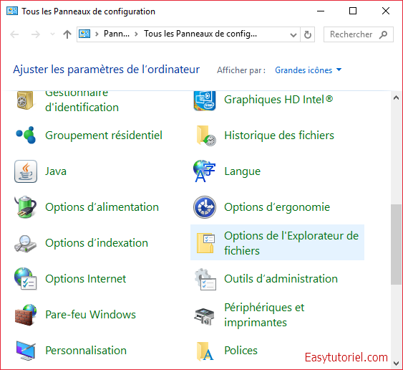Open the Langue globe icon
The height and width of the screenshot is (370, 403).
205,171
